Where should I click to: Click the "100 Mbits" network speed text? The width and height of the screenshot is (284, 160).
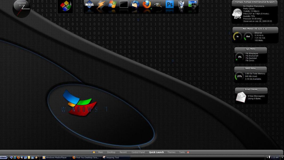[259, 40]
